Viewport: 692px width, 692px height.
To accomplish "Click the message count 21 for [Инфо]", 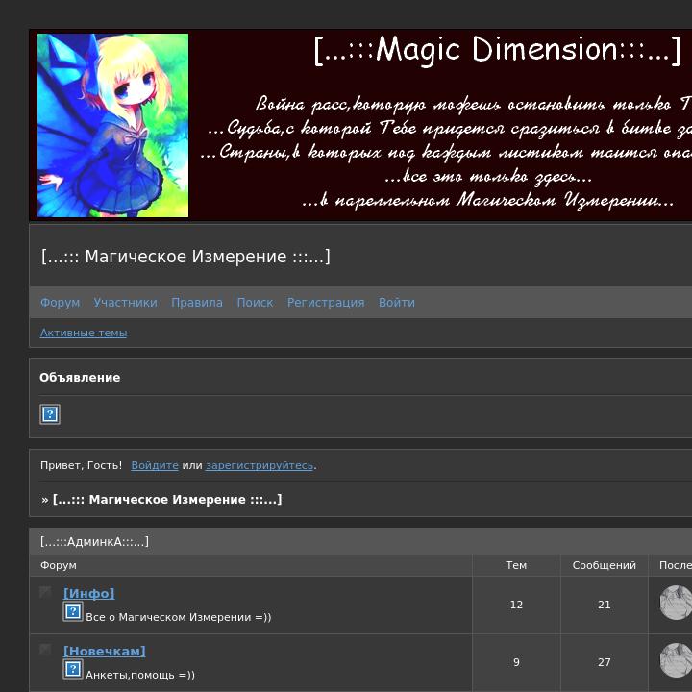I will (605, 605).
